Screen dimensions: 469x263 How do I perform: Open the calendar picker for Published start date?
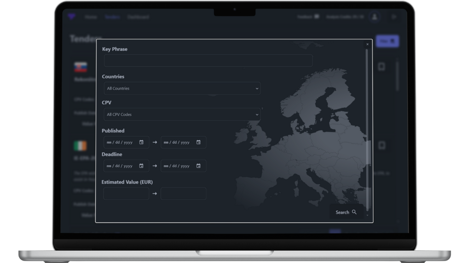142,142
